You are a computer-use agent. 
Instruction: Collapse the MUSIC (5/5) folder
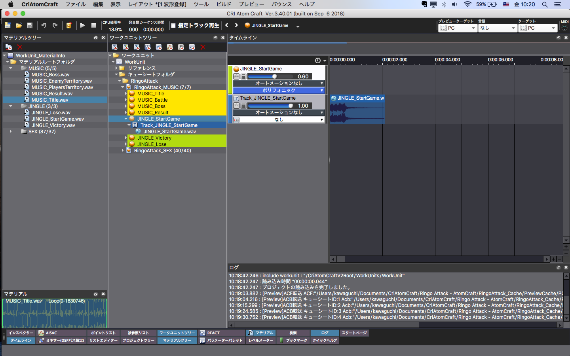pyautogui.click(x=11, y=68)
